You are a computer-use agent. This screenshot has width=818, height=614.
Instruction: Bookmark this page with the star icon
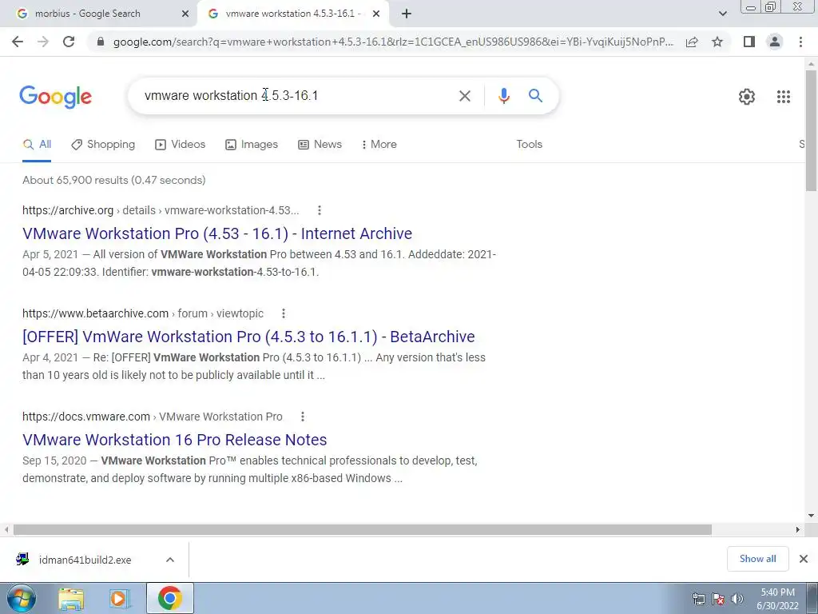pyautogui.click(x=717, y=42)
